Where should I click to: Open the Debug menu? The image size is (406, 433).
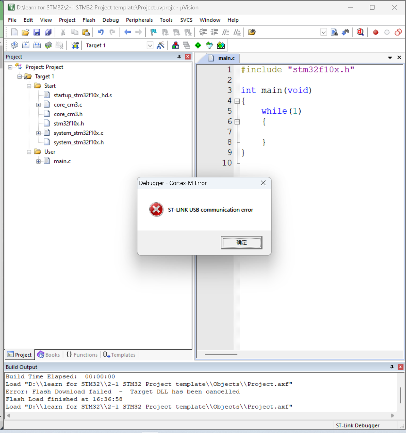pyautogui.click(x=111, y=20)
